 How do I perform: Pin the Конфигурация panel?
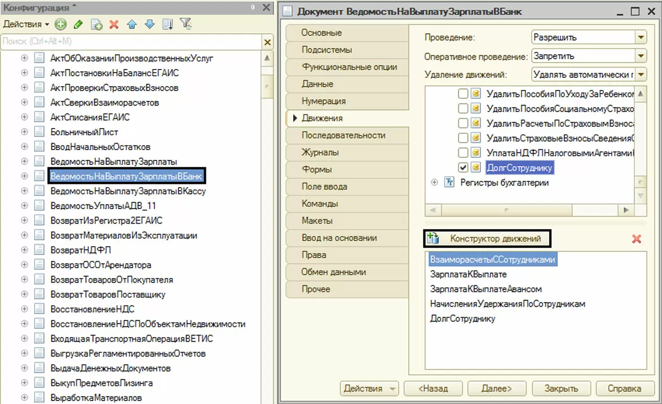(253, 8)
